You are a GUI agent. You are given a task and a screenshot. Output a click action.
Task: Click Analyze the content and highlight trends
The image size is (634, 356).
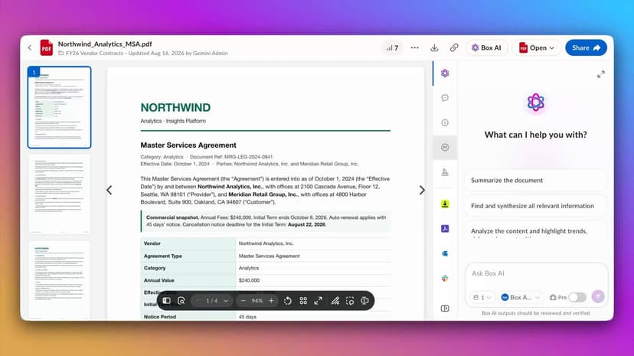point(535,230)
